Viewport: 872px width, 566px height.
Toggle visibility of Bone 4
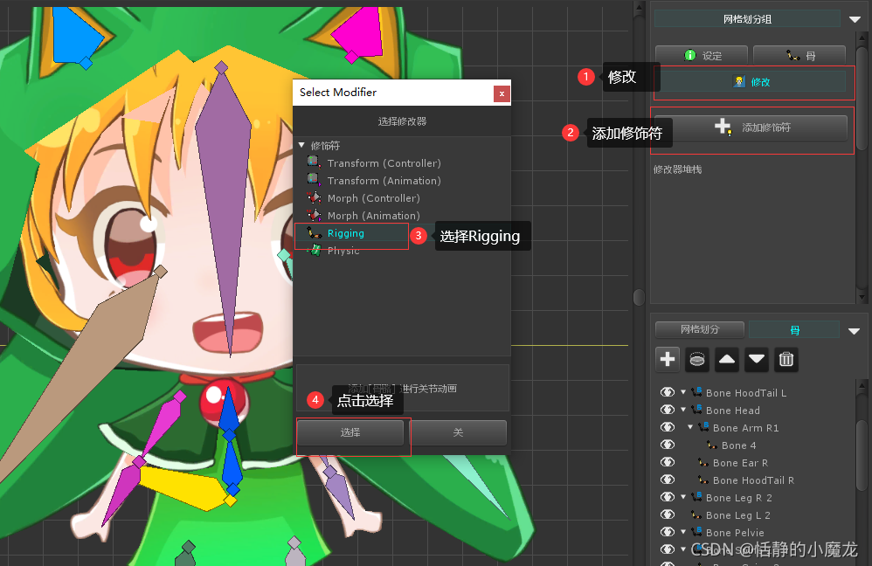click(x=668, y=445)
